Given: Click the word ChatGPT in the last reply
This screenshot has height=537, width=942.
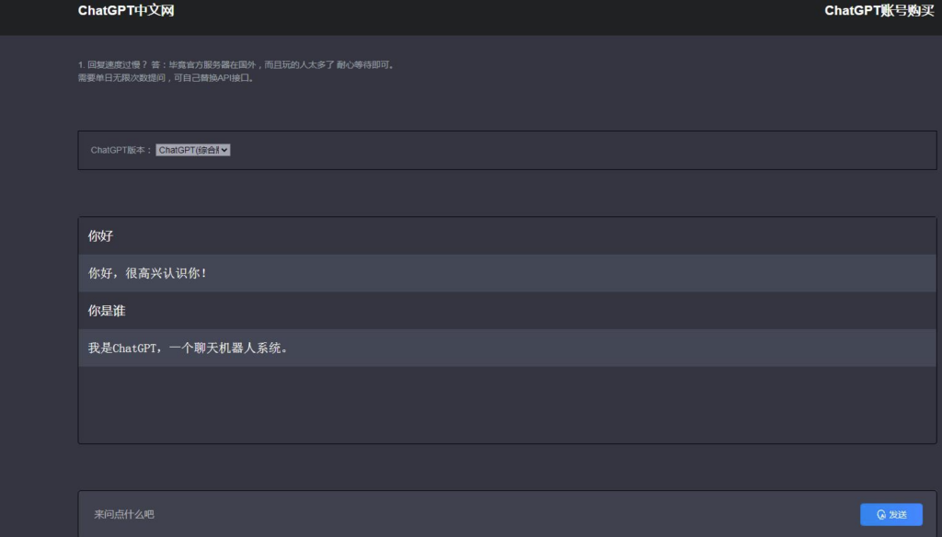Looking at the screenshot, I should [134, 348].
